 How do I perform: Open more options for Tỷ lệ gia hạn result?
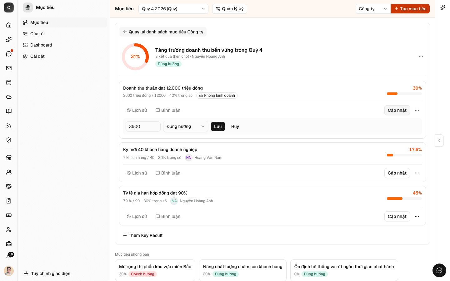417,216
